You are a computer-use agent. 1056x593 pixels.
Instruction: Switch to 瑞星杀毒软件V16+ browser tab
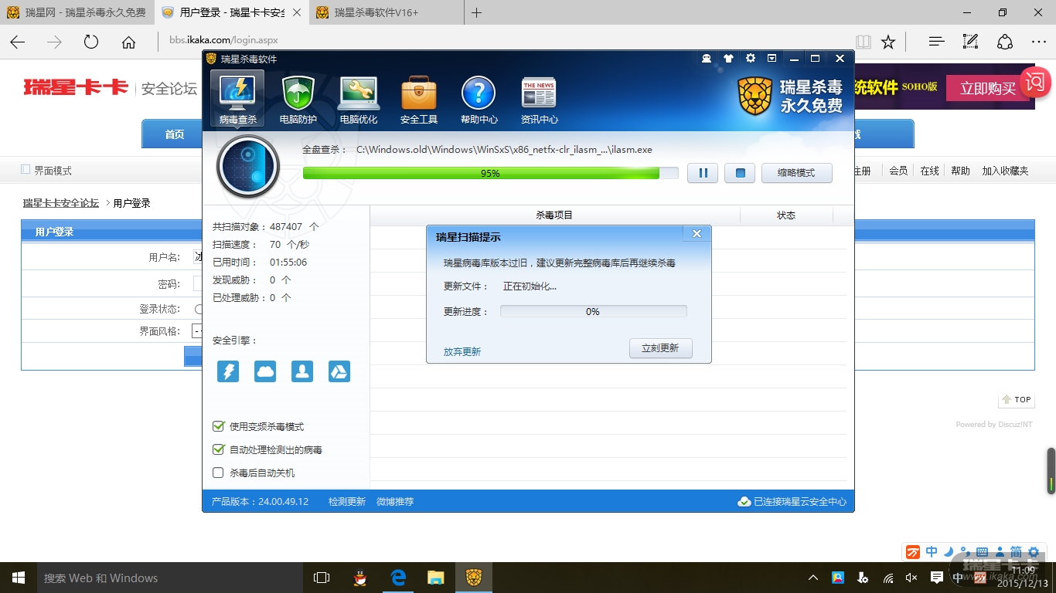pyautogui.click(x=386, y=12)
